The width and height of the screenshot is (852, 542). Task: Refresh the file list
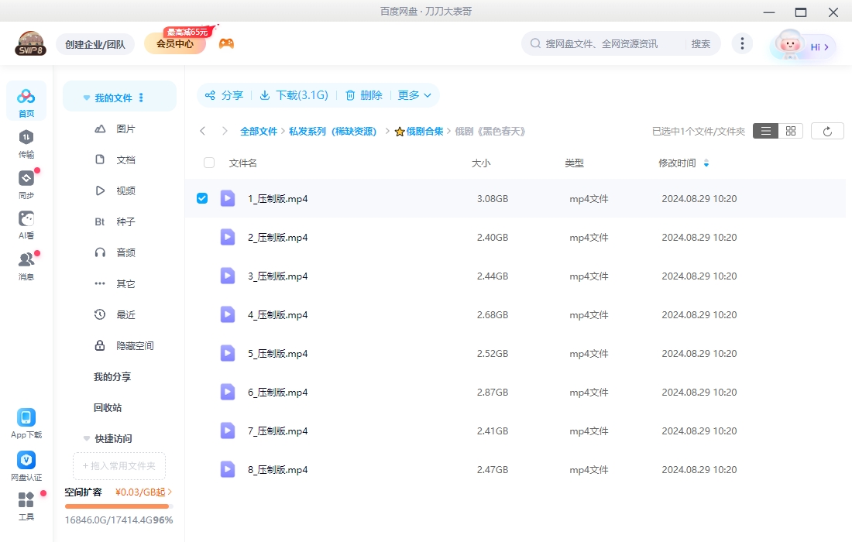point(827,130)
